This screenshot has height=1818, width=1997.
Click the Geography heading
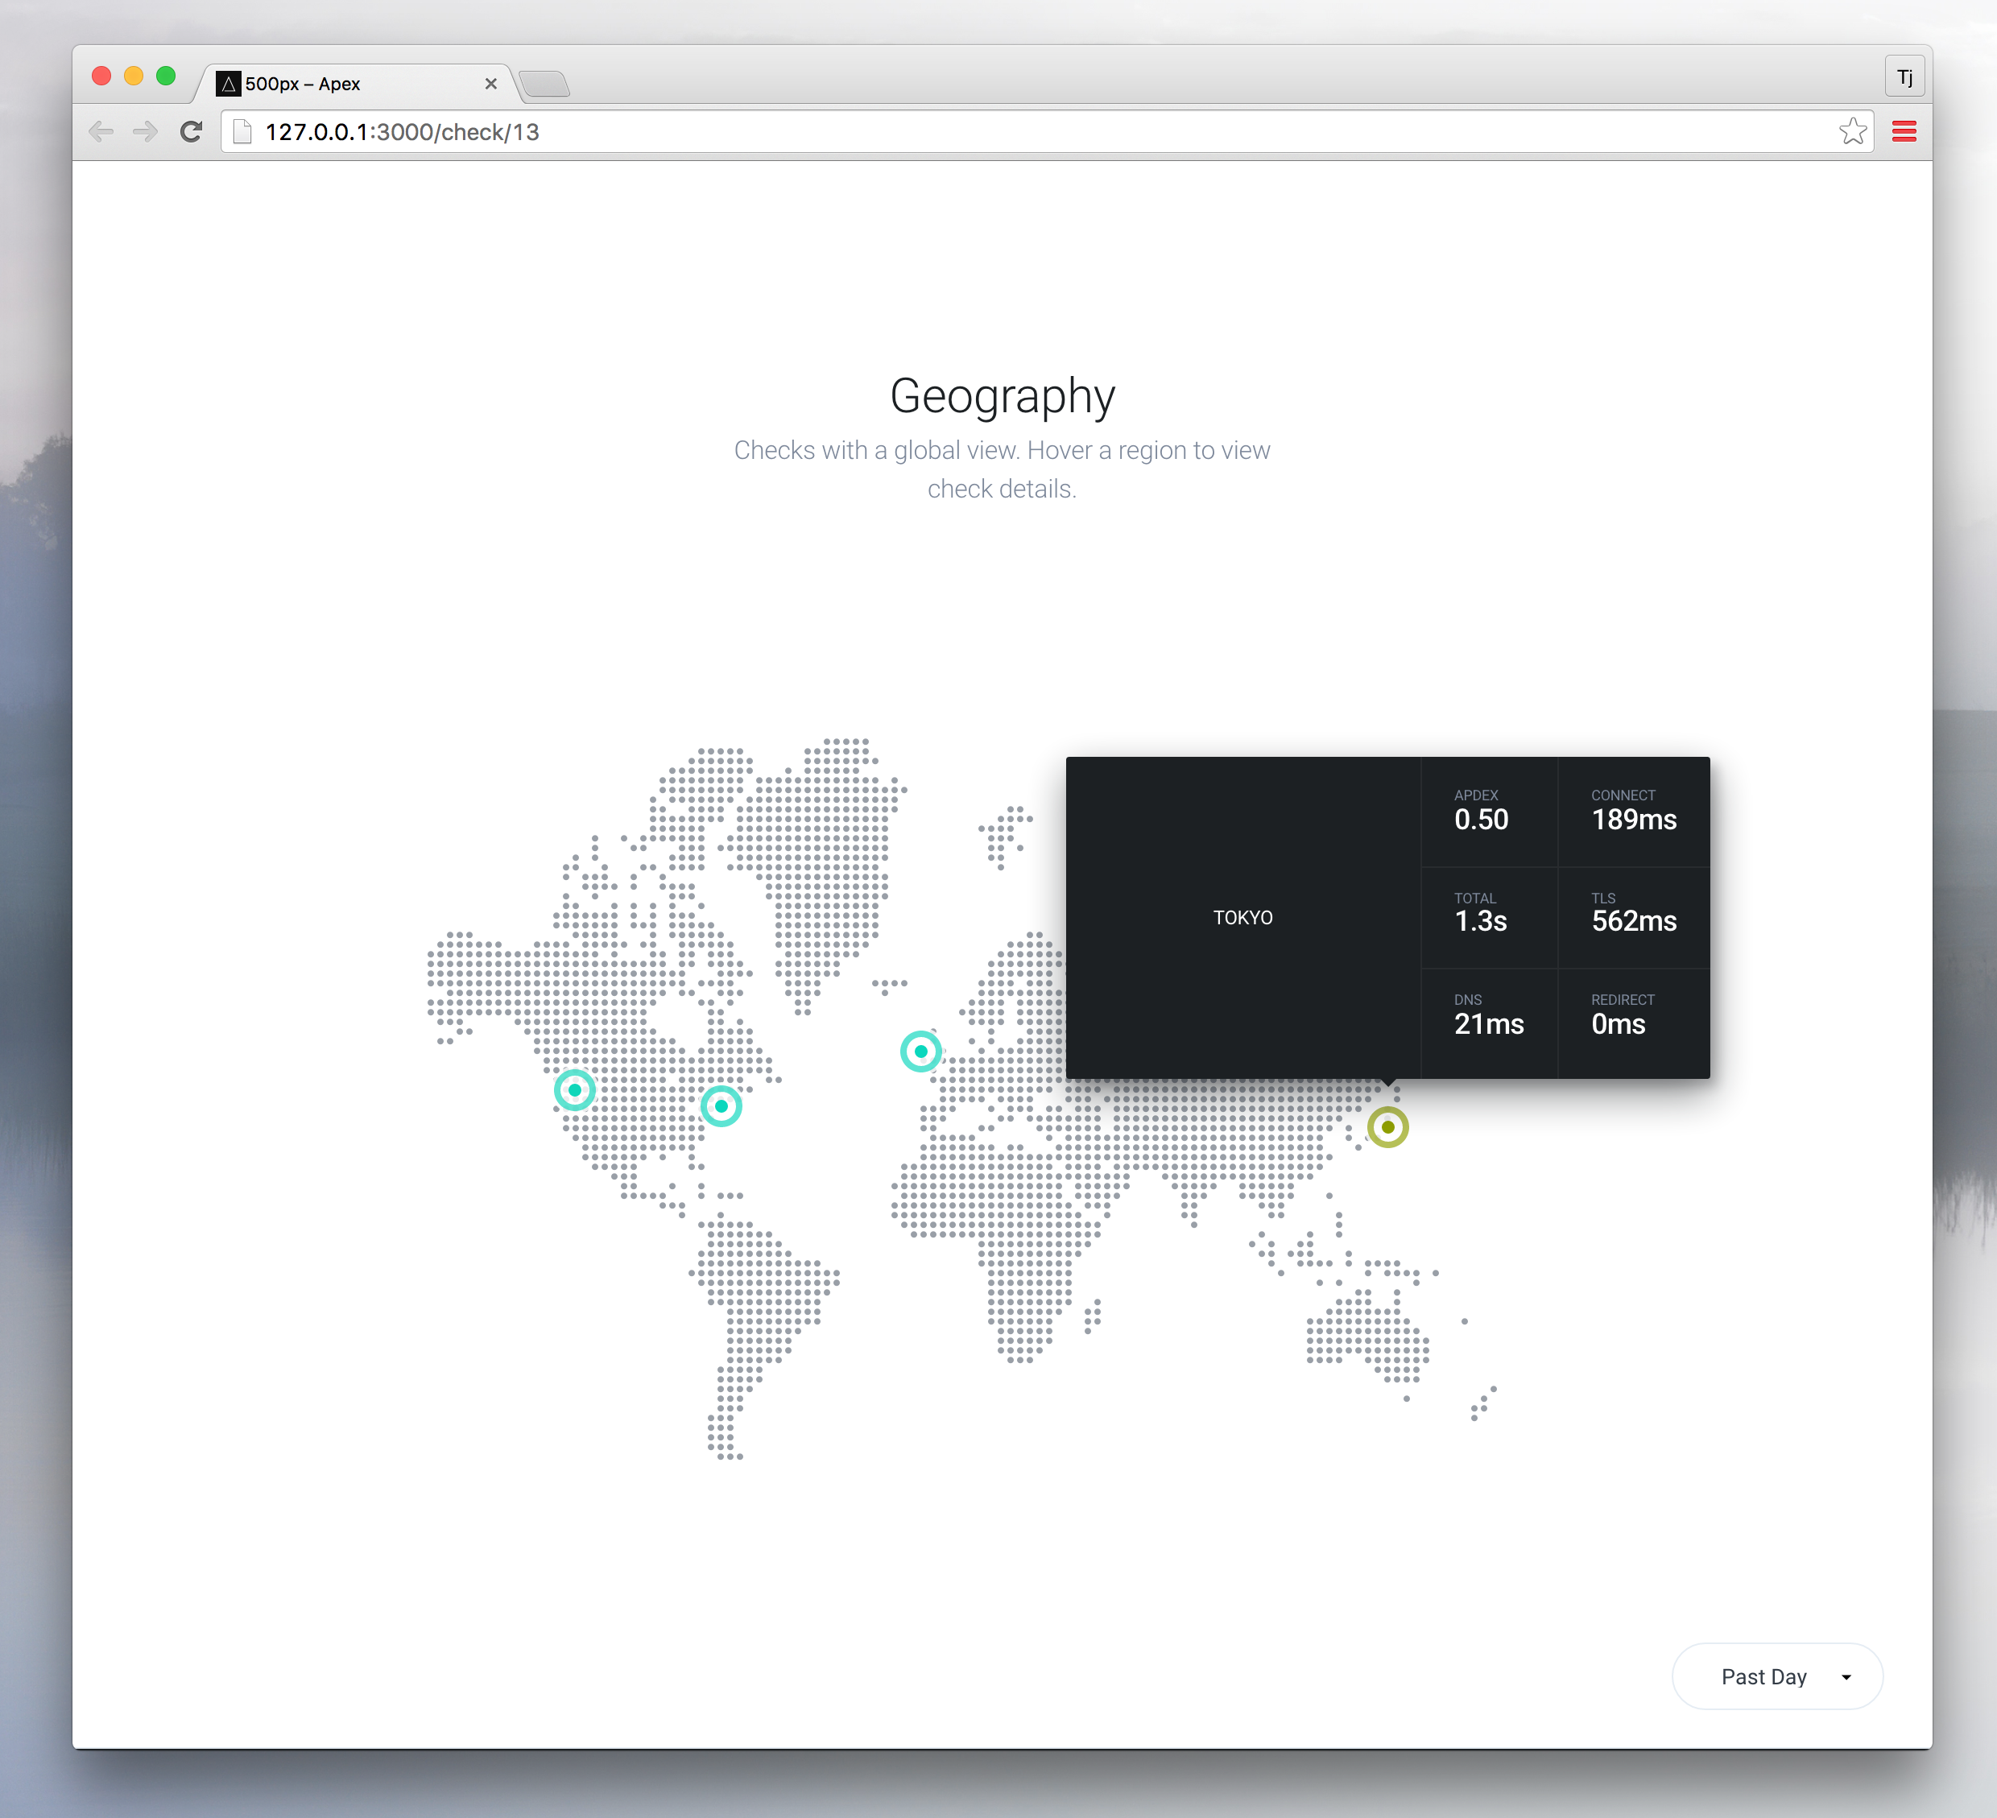pyautogui.click(x=1003, y=396)
